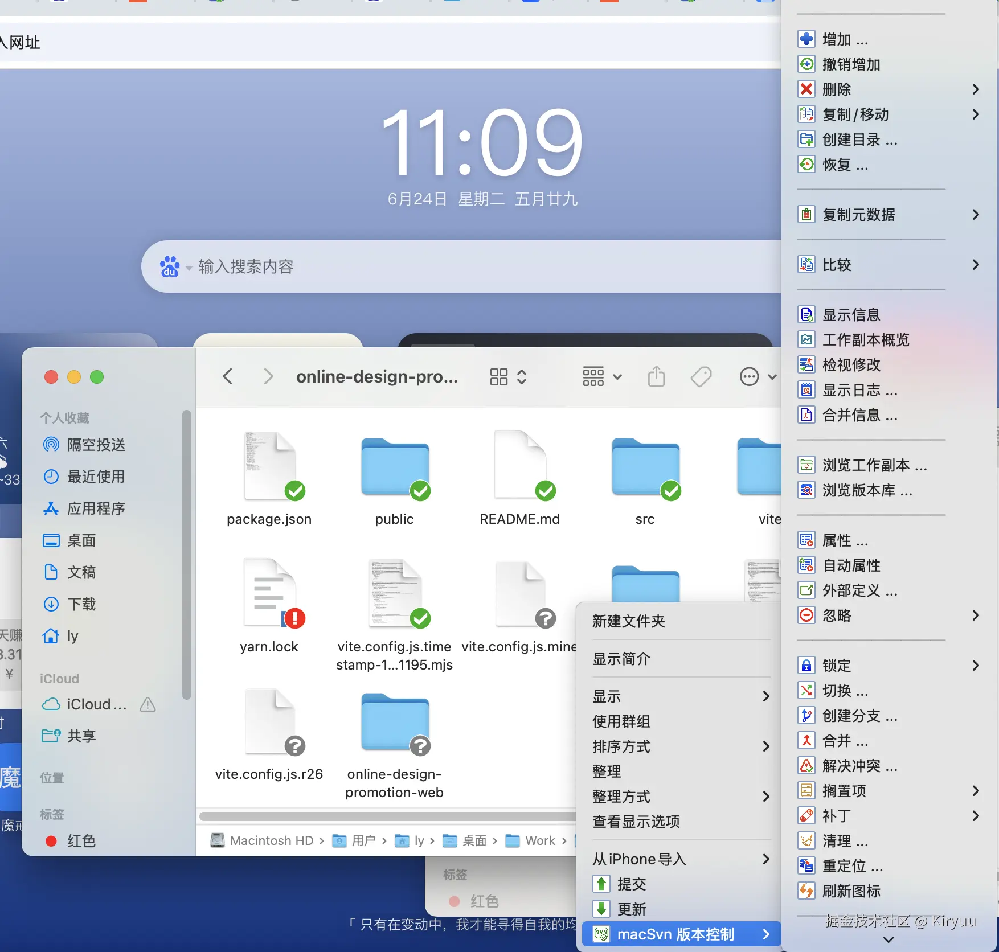Choose the Create Branch (创建分支) icon
Viewport: 999px width, 952px height.
[806, 716]
